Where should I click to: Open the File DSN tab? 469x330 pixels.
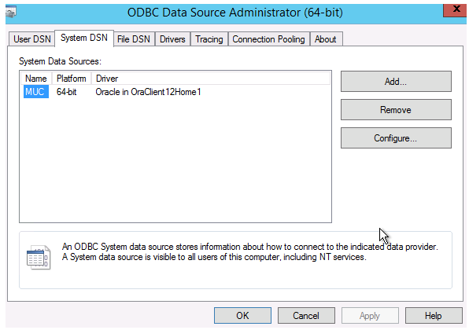pyautogui.click(x=134, y=39)
